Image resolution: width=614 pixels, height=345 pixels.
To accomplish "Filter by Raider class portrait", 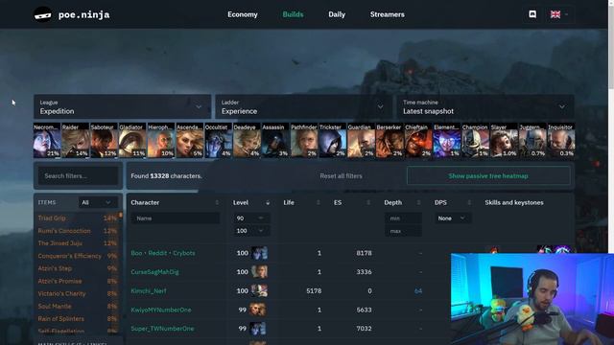I will click(x=76, y=141).
